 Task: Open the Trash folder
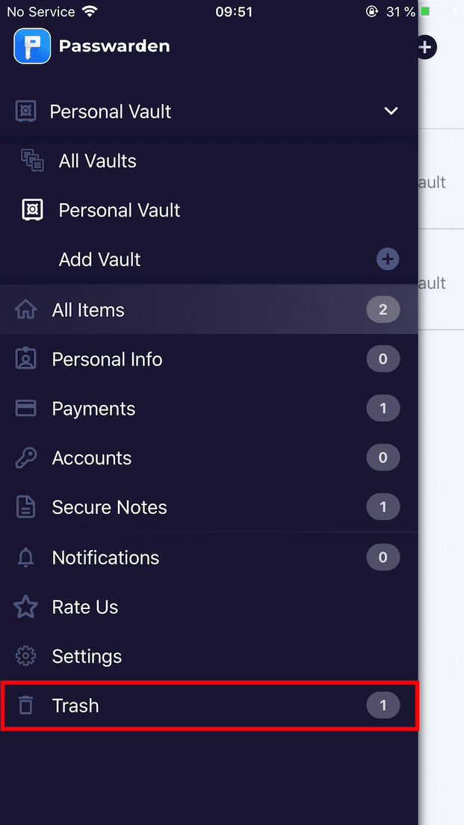[x=75, y=705]
